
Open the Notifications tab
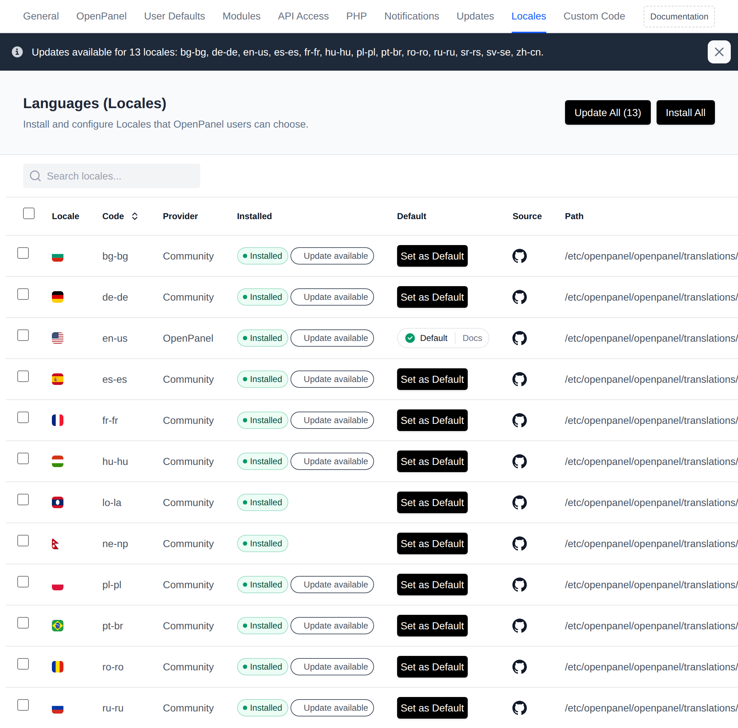pos(412,16)
